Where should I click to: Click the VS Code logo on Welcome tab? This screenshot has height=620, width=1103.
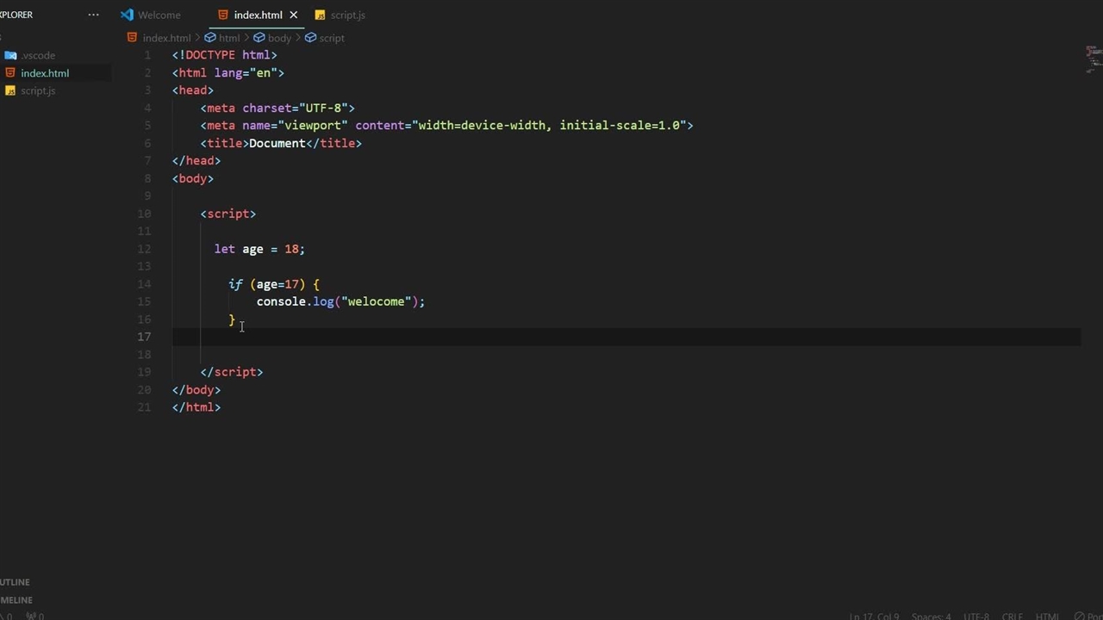(128, 15)
